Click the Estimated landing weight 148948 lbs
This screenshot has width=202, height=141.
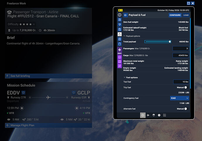tap(183, 70)
